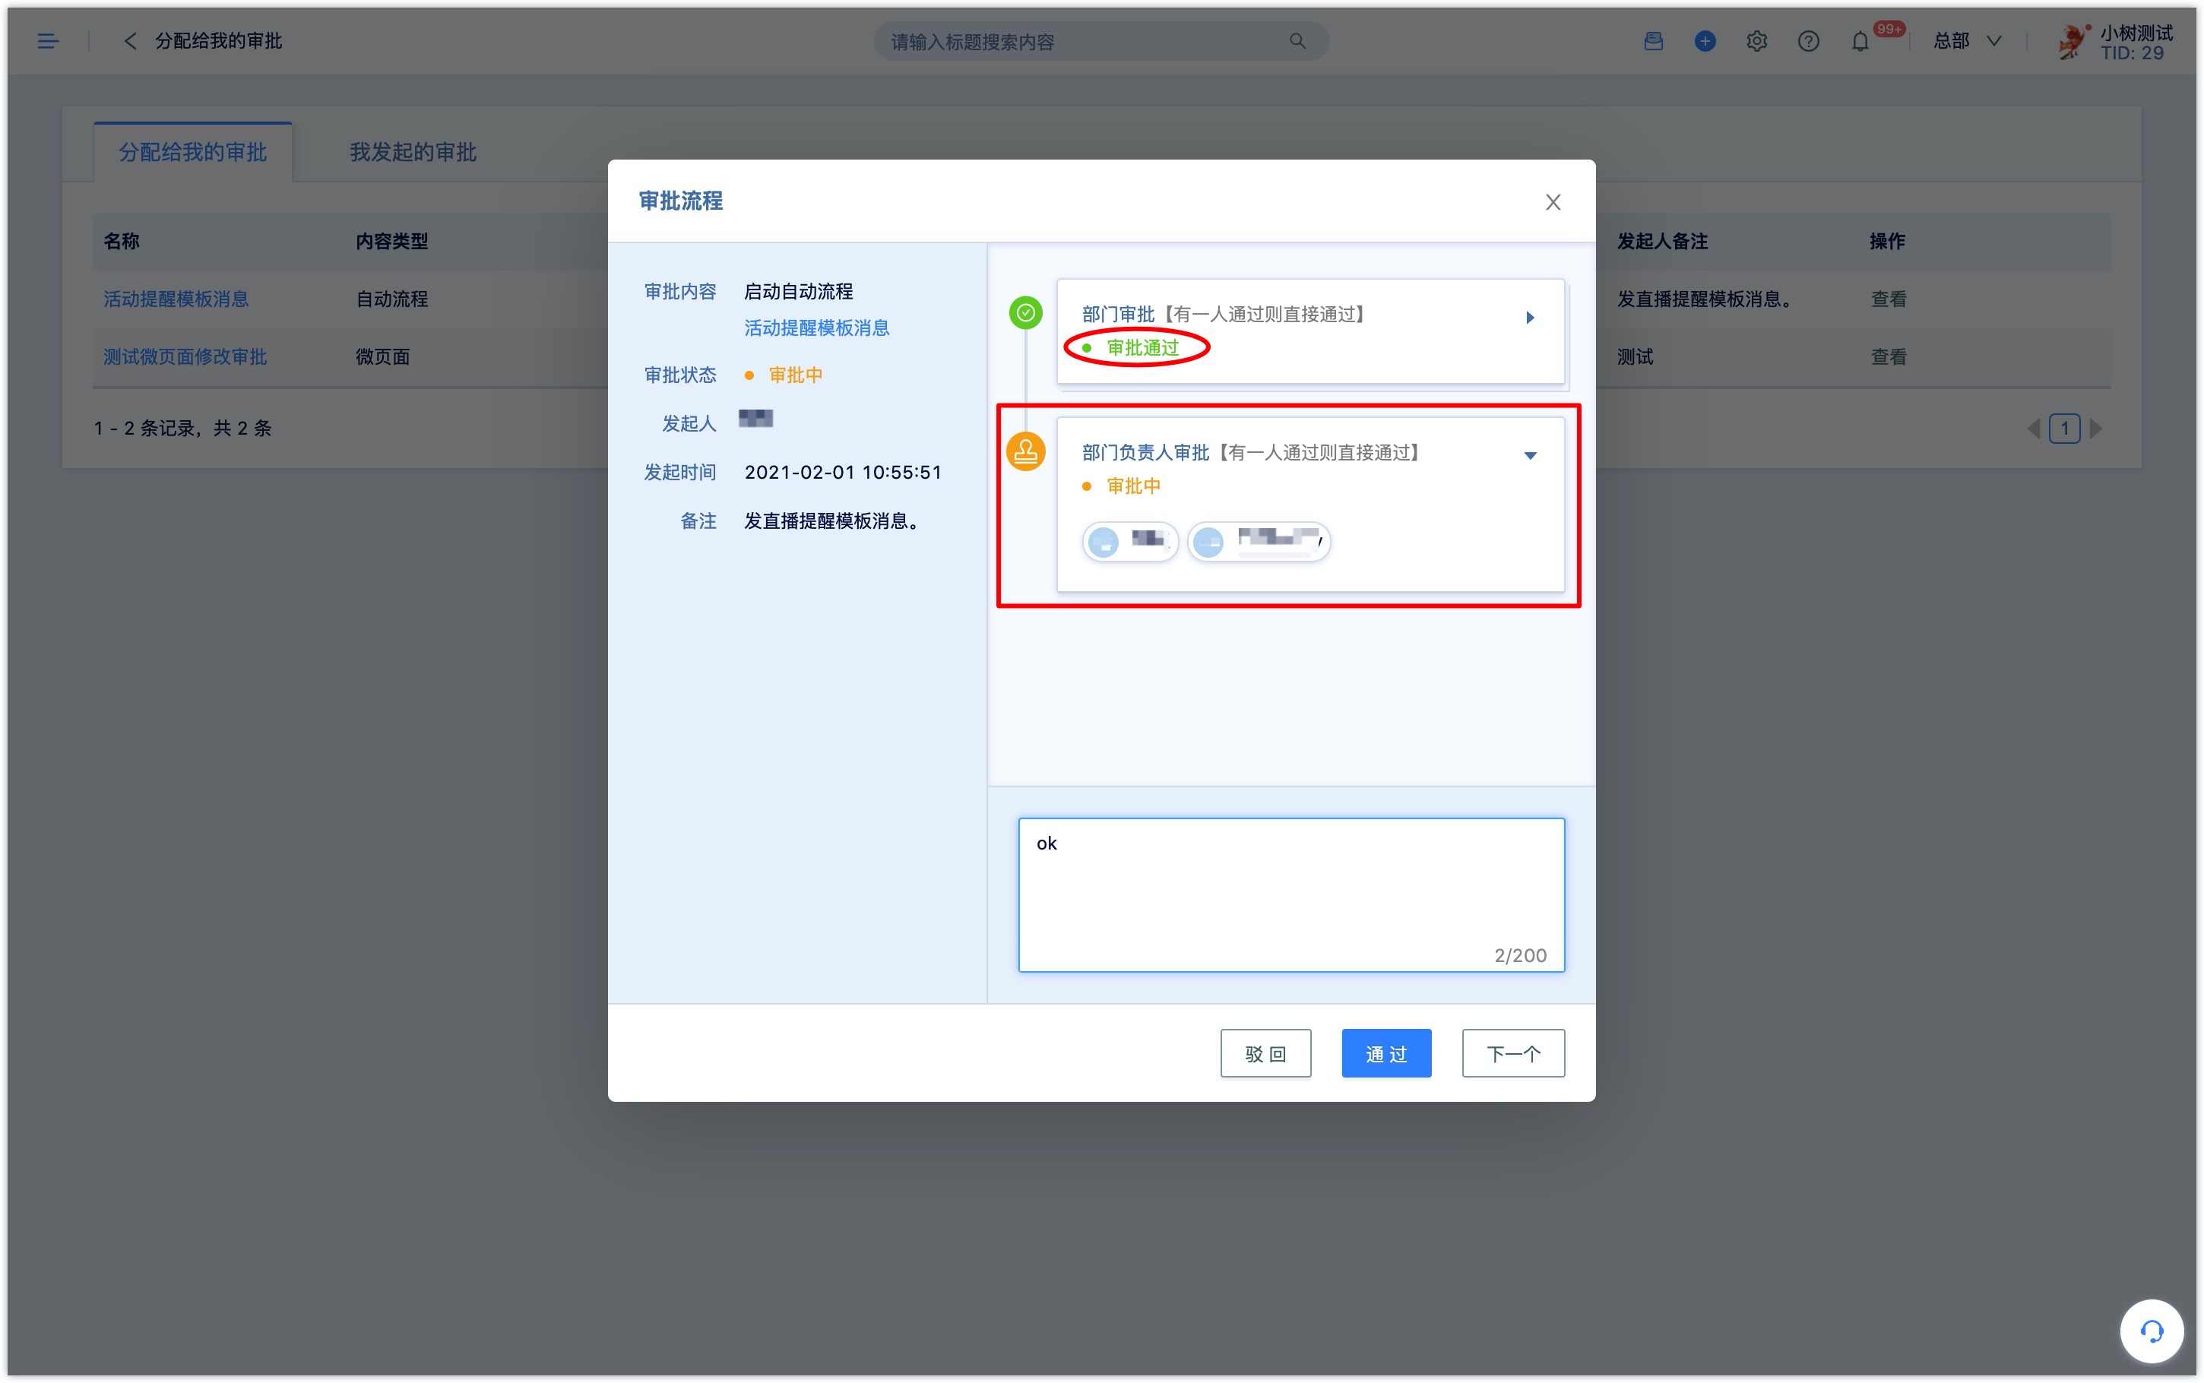Open the inbox tray icon
This screenshot has width=2204, height=1383.
pyautogui.click(x=1652, y=41)
